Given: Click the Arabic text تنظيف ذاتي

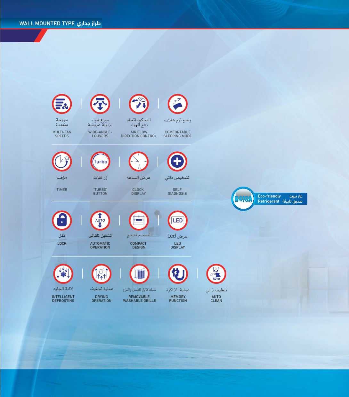Looking at the screenshot, I should [x=216, y=290].
